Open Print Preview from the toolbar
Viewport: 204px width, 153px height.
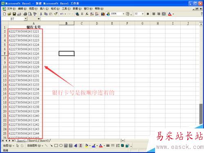point(30,14)
